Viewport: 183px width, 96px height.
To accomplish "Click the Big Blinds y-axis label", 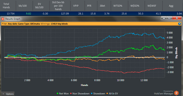I will pos(176,53).
